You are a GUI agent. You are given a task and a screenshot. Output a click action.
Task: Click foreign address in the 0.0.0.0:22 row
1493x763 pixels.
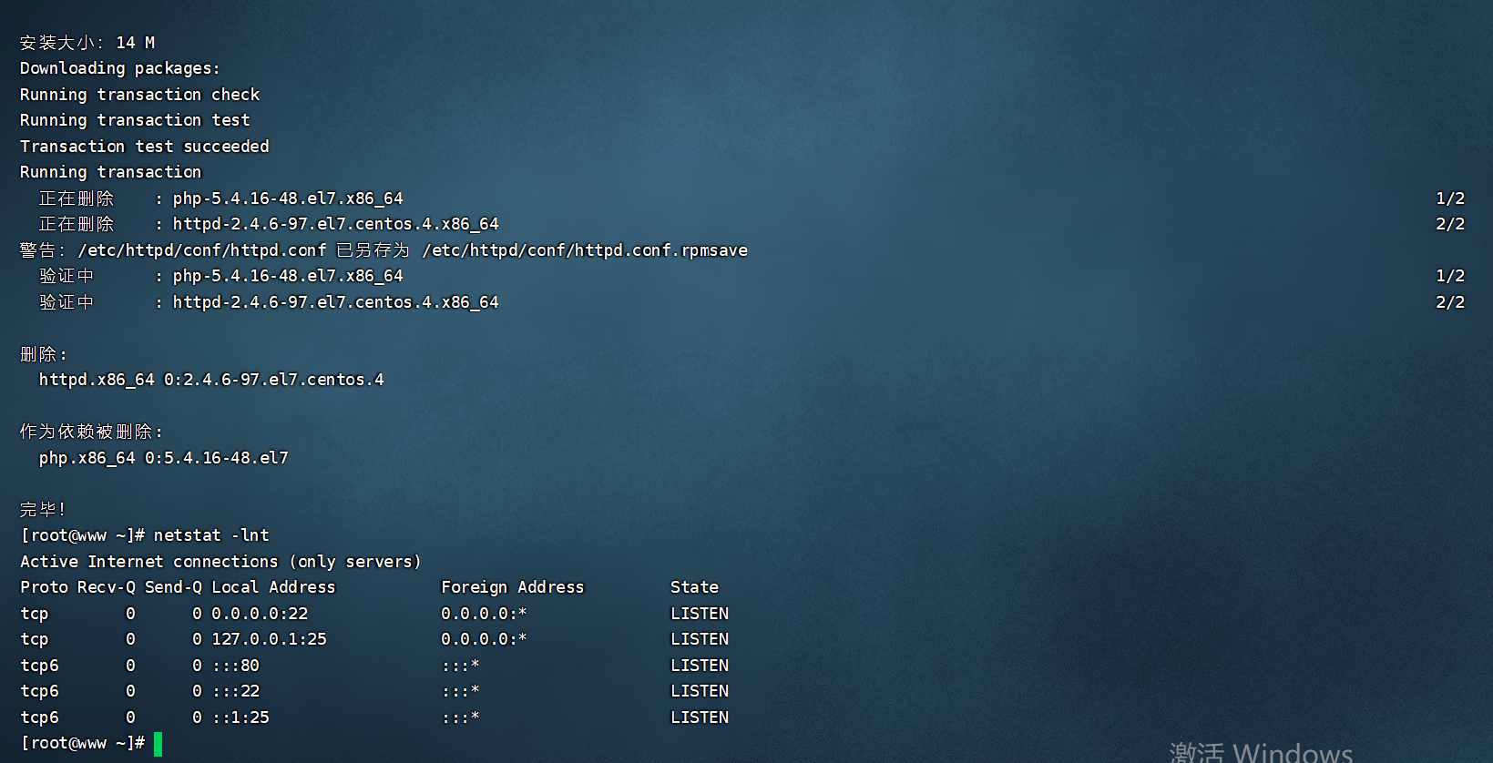click(x=485, y=614)
